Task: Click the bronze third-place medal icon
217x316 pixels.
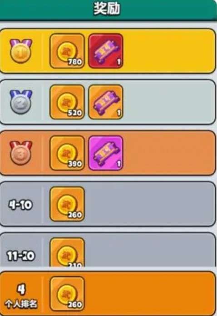Action: 21,153
